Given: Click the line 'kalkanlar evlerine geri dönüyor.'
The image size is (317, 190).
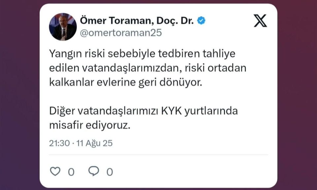Looking at the screenshot, I should (125, 82).
